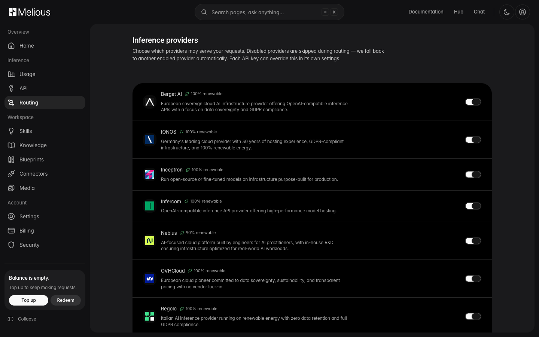Click the Berget AI provider logo

(x=150, y=102)
